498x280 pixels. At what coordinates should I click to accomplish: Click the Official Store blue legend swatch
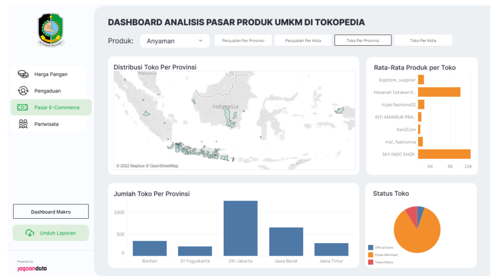tap(370, 247)
